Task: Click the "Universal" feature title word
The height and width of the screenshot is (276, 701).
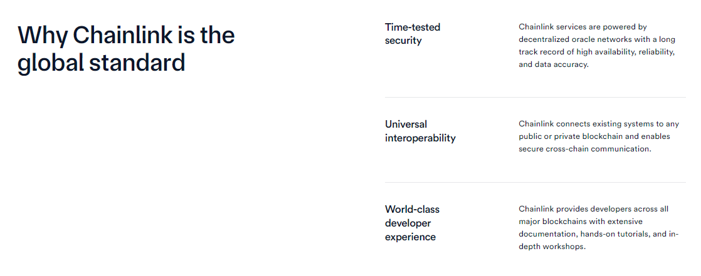Action: 406,124
